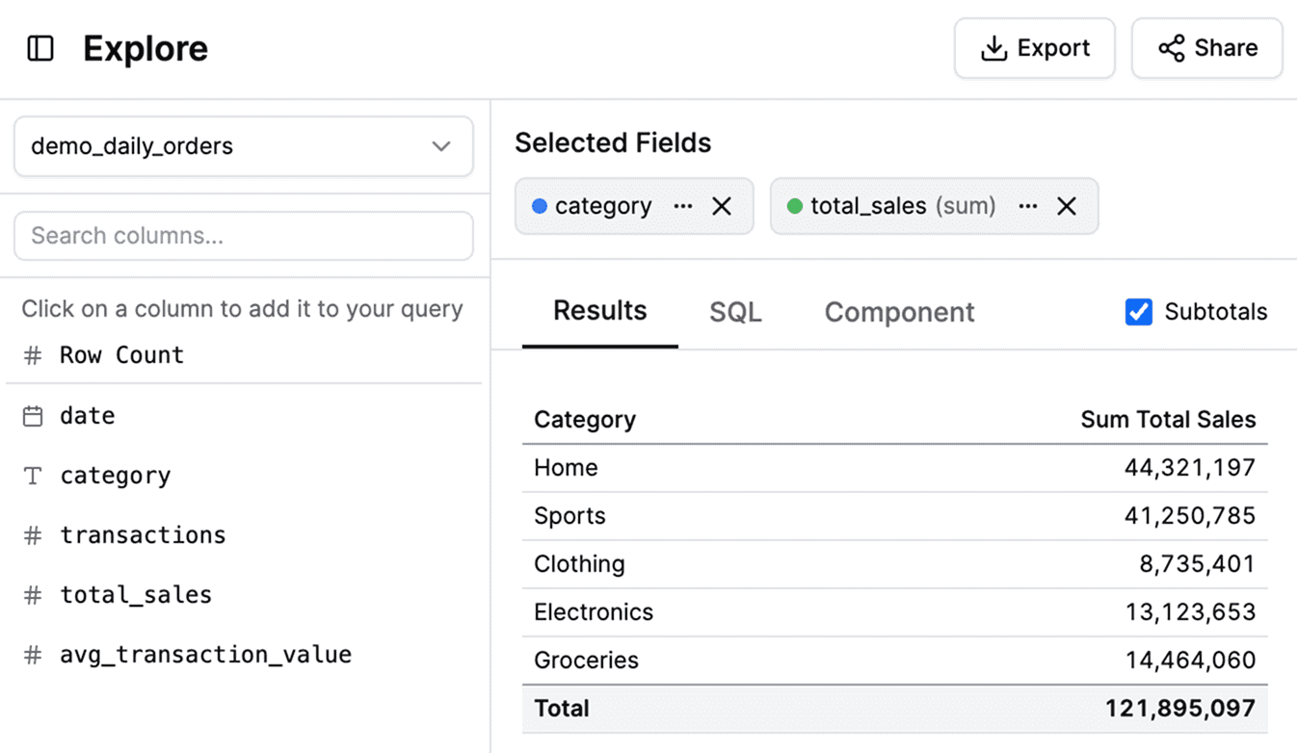This screenshot has width=1297, height=753.
Task: Toggle the sidebar panel icon
Action: point(40,48)
